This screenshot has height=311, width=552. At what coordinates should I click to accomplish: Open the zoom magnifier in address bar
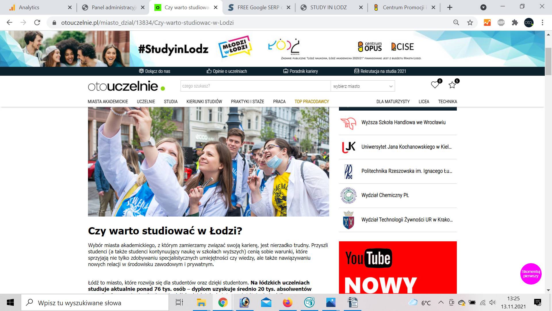click(x=456, y=22)
